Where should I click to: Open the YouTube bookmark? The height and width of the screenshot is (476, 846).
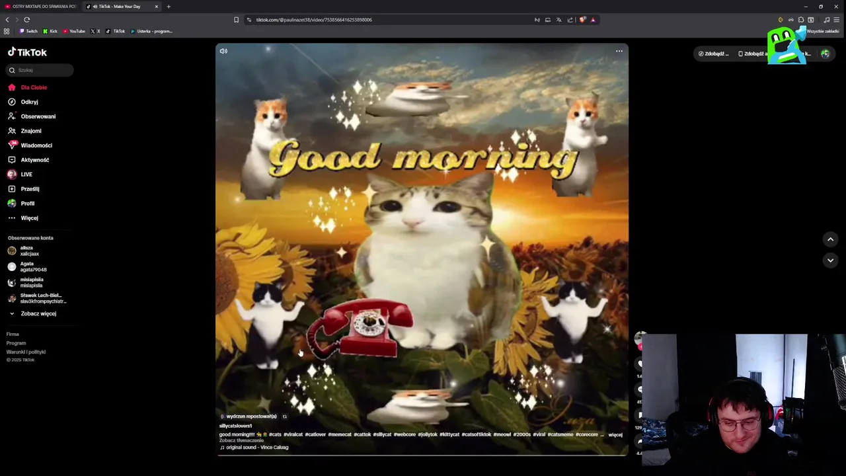[74, 31]
